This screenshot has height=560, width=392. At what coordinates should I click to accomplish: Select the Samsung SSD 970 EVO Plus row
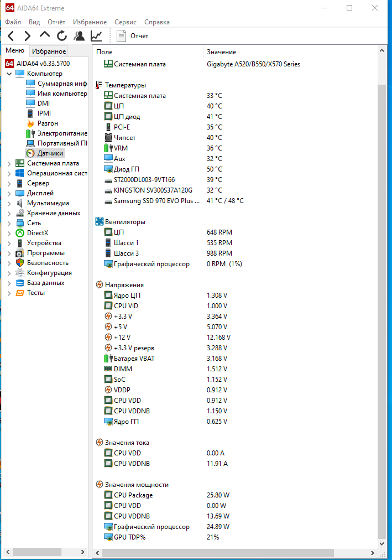[x=234, y=201]
